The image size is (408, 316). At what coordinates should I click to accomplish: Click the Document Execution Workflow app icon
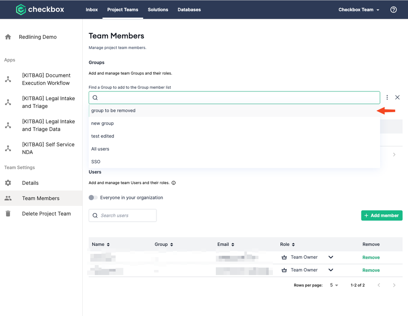[8, 79]
